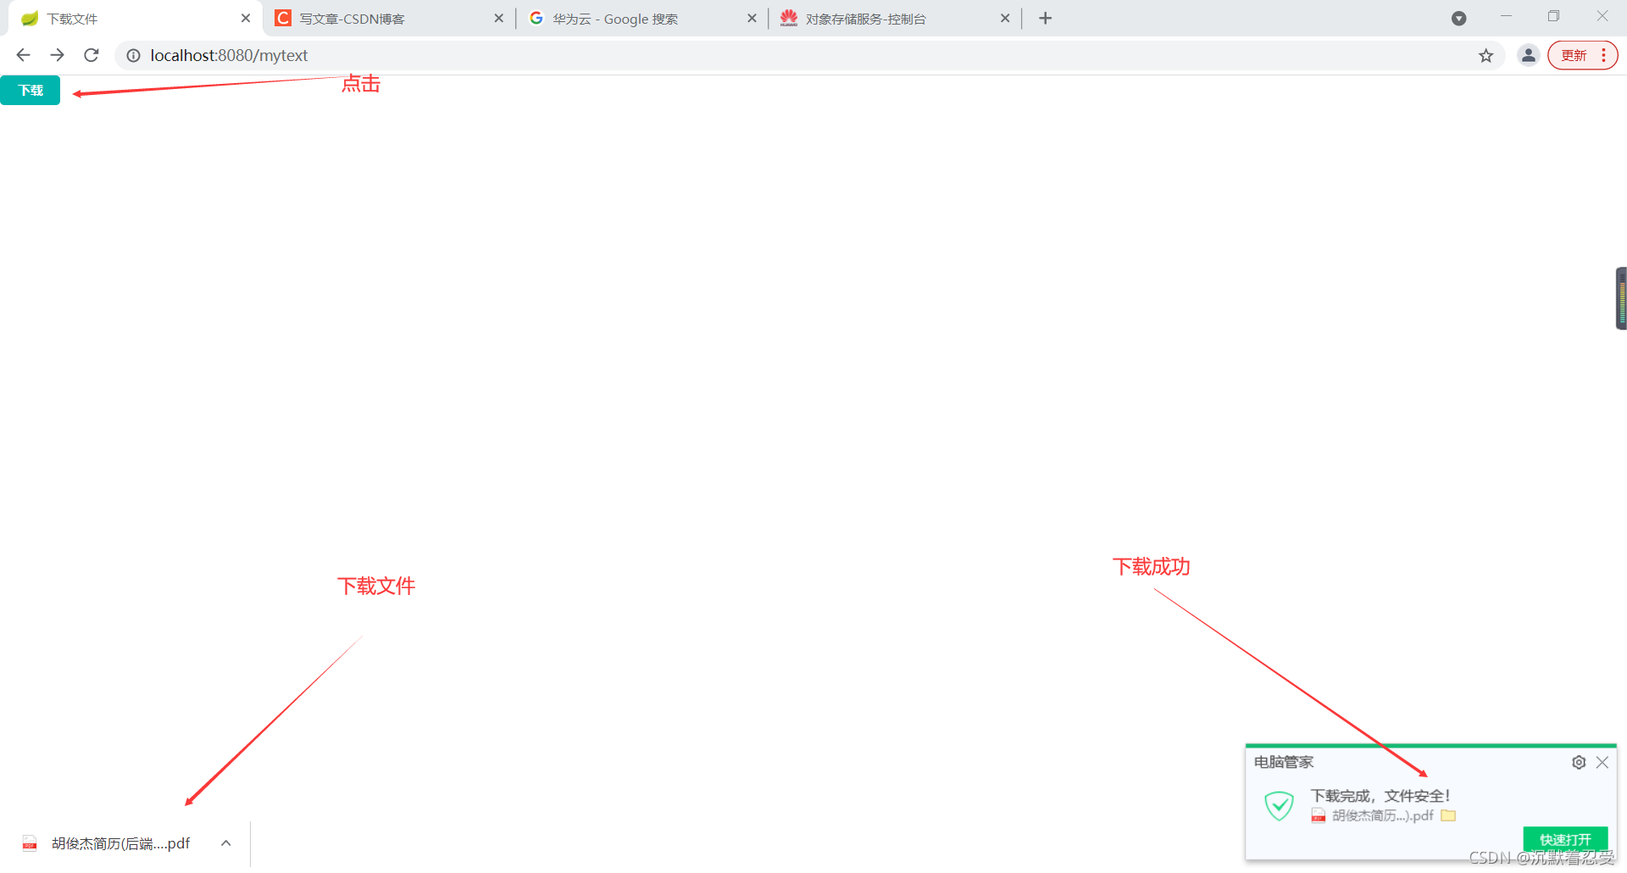Screen dimensions: 1627x873
Task: Open the tab search dropdown circle
Action: (1458, 18)
